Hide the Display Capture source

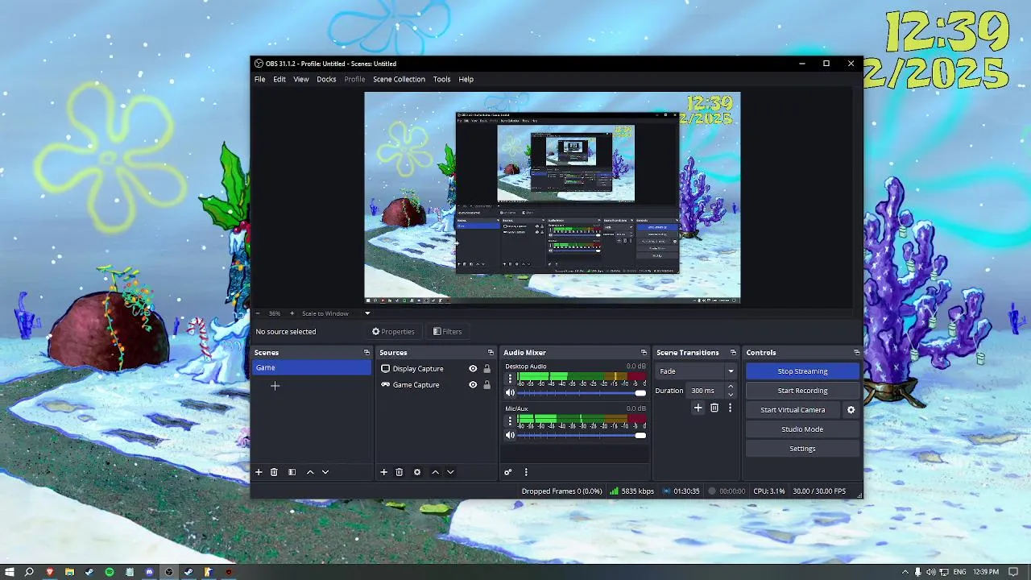pos(473,369)
